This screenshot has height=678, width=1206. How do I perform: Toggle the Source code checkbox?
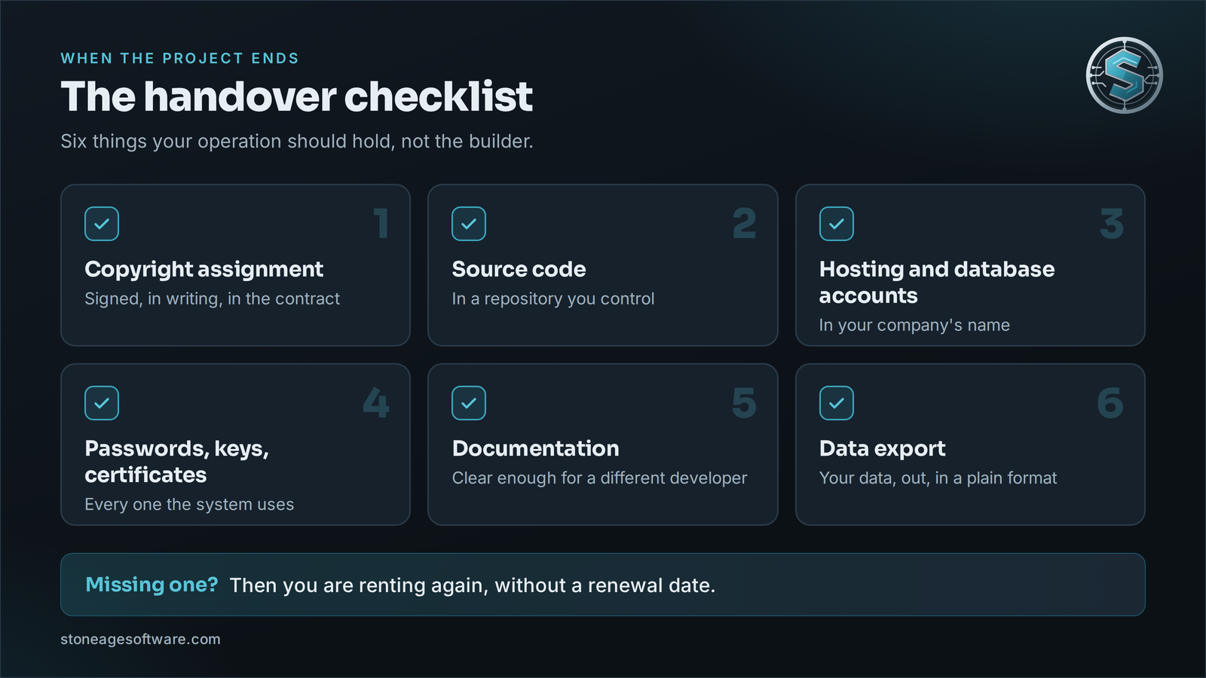click(x=469, y=224)
